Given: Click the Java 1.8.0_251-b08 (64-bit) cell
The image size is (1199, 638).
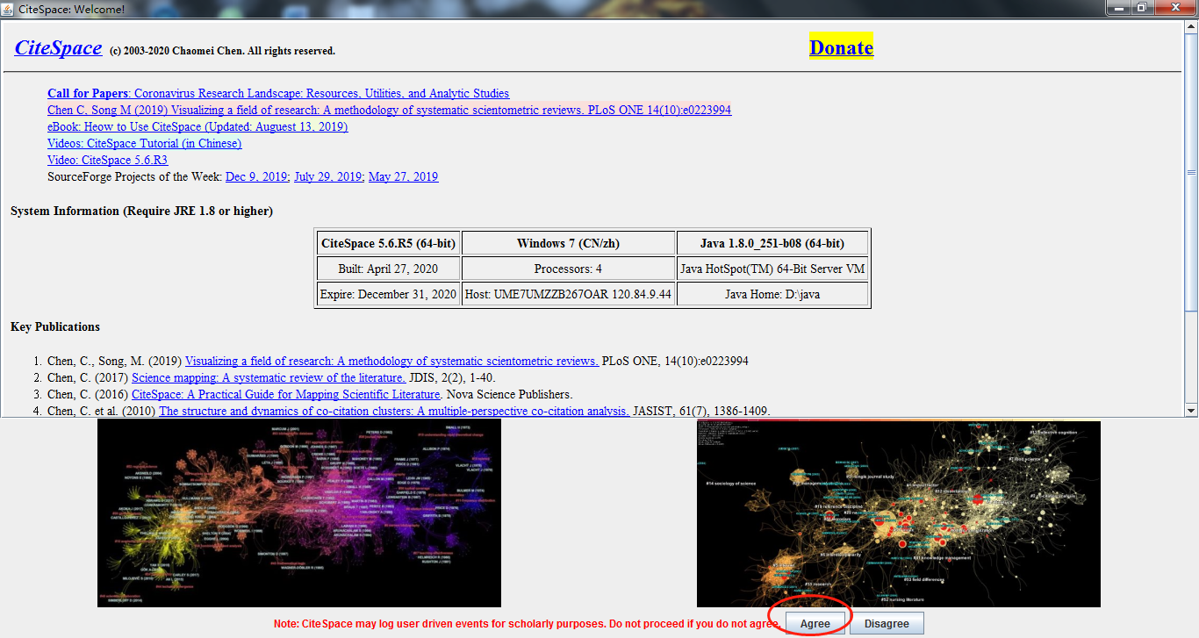Looking at the screenshot, I should (x=772, y=243).
